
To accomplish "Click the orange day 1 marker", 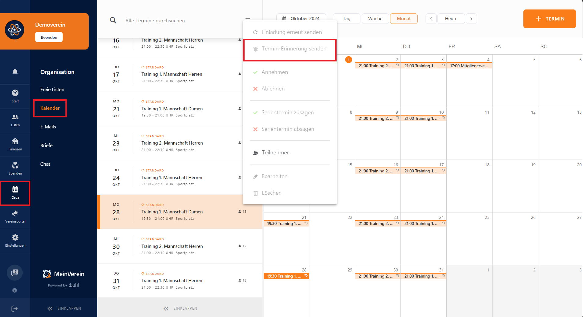I will pos(349,60).
